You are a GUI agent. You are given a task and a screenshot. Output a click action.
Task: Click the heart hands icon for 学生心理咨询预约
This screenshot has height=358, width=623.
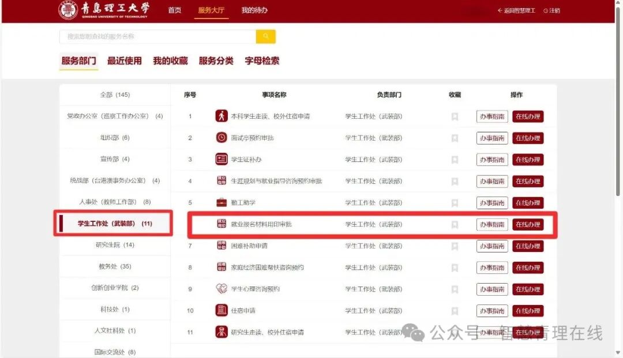point(222,289)
